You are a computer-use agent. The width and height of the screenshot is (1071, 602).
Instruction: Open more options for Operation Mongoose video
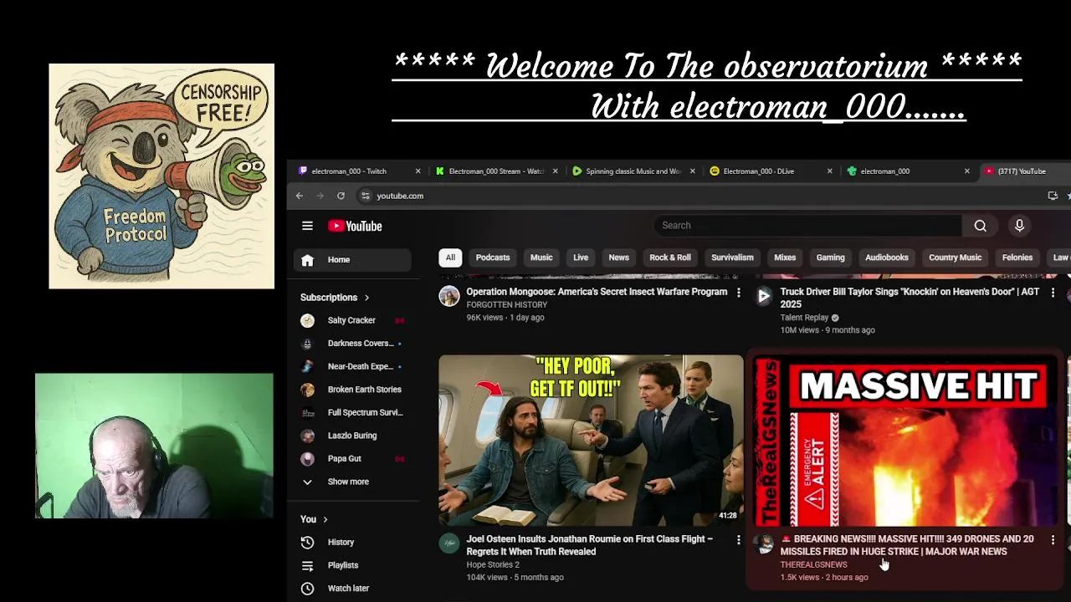[x=738, y=293]
